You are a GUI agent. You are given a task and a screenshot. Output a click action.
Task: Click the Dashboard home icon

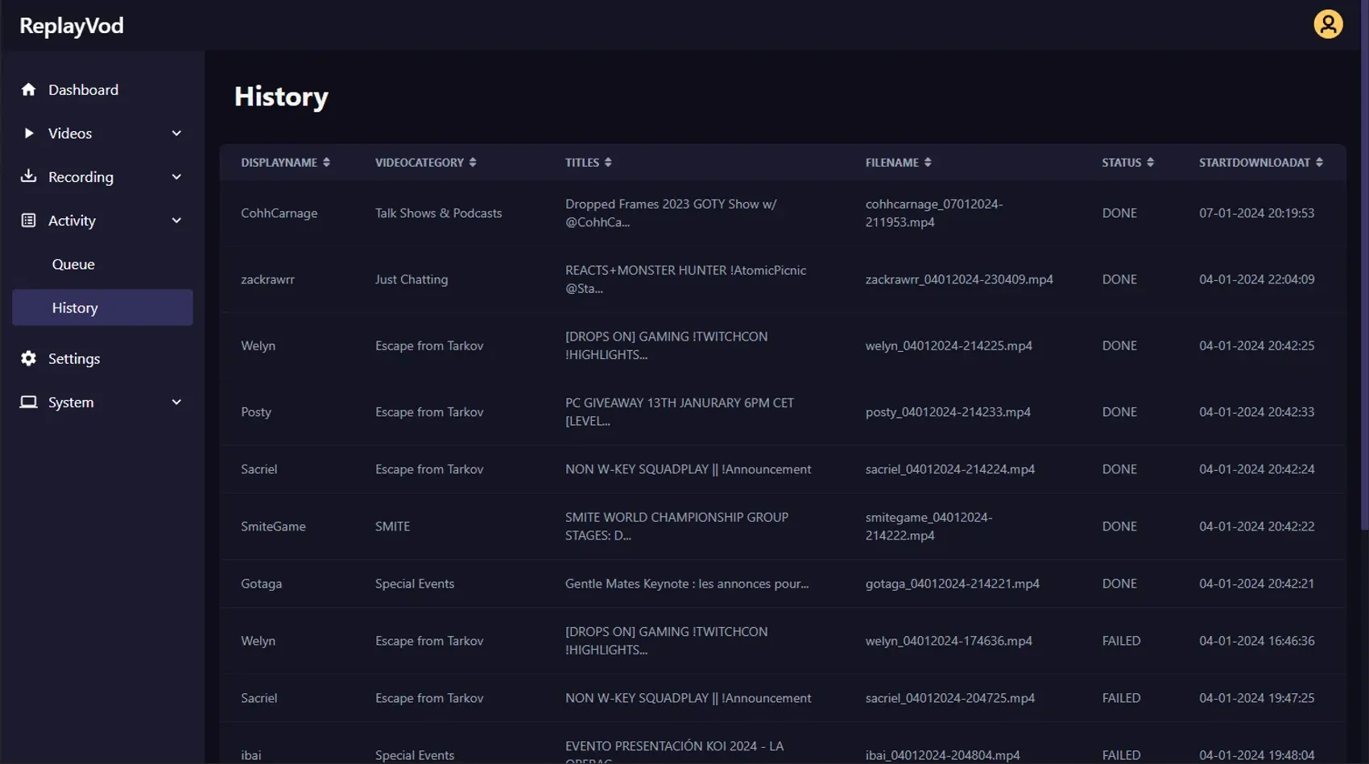click(29, 89)
